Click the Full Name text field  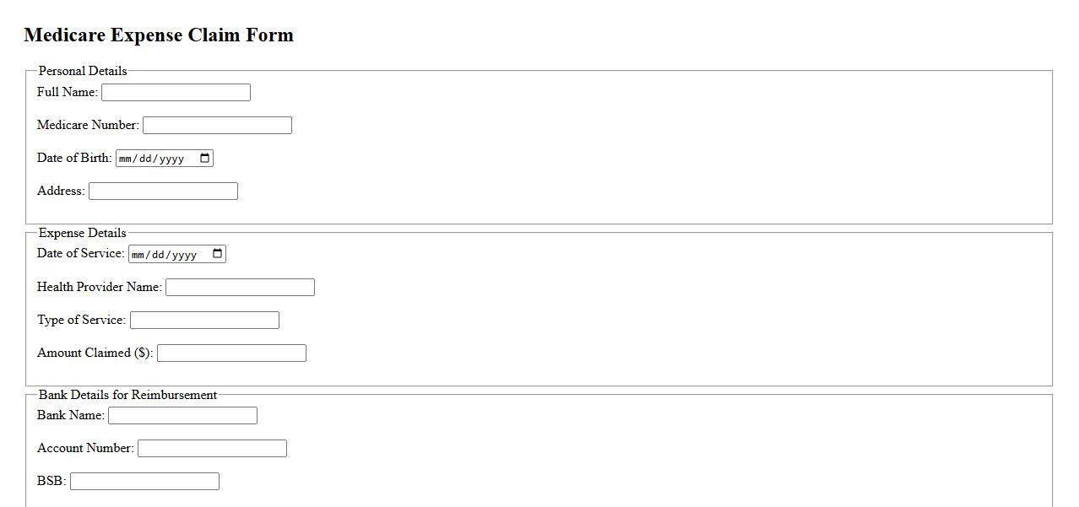point(176,93)
